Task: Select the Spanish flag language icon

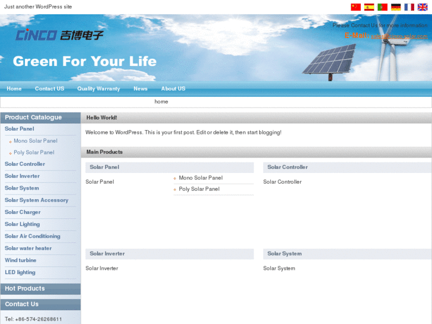Action: (x=369, y=7)
